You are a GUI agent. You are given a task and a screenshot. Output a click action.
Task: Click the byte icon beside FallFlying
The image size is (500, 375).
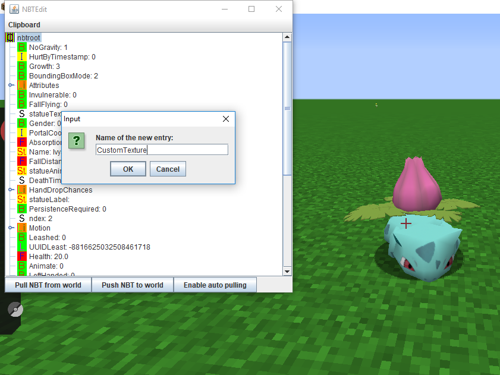(x=21, y=104)
